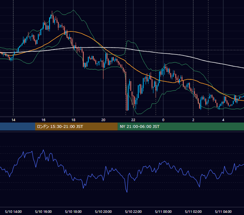Click the hour label 4 on the time axis
The width and height of the screenshot is (244, 215).
point(223,120)
